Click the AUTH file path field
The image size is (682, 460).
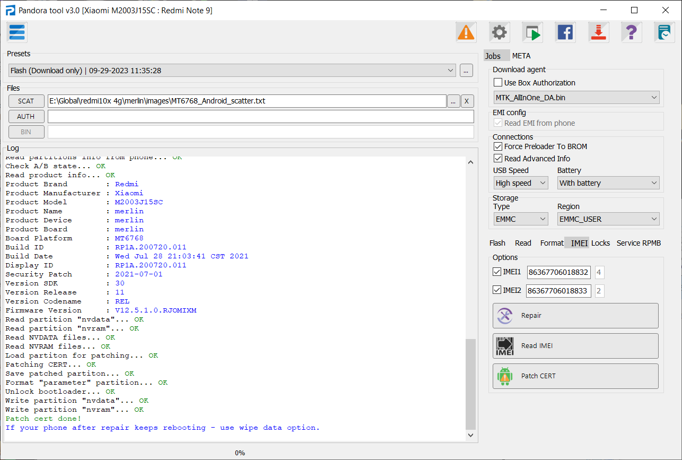[x=261, y=117]
